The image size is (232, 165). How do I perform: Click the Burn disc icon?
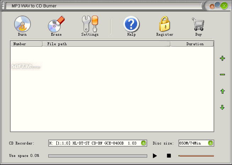22,24
